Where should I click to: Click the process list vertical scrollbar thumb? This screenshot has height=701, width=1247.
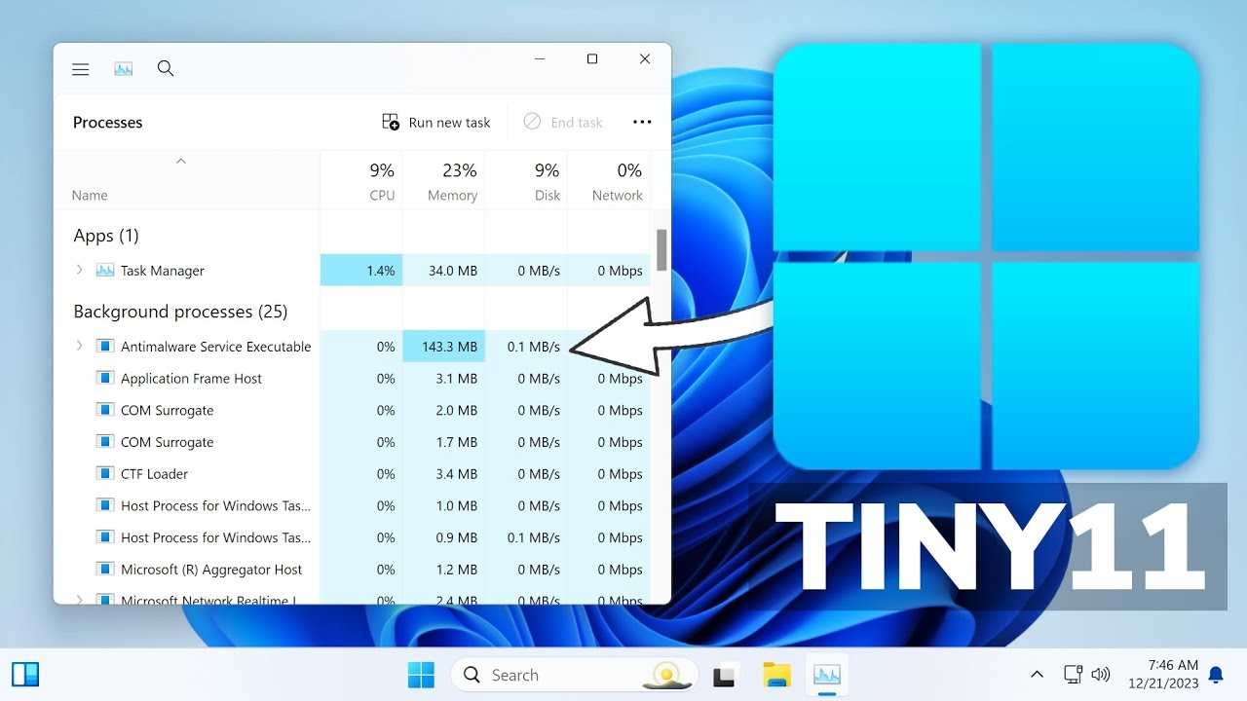pos(661,249)
